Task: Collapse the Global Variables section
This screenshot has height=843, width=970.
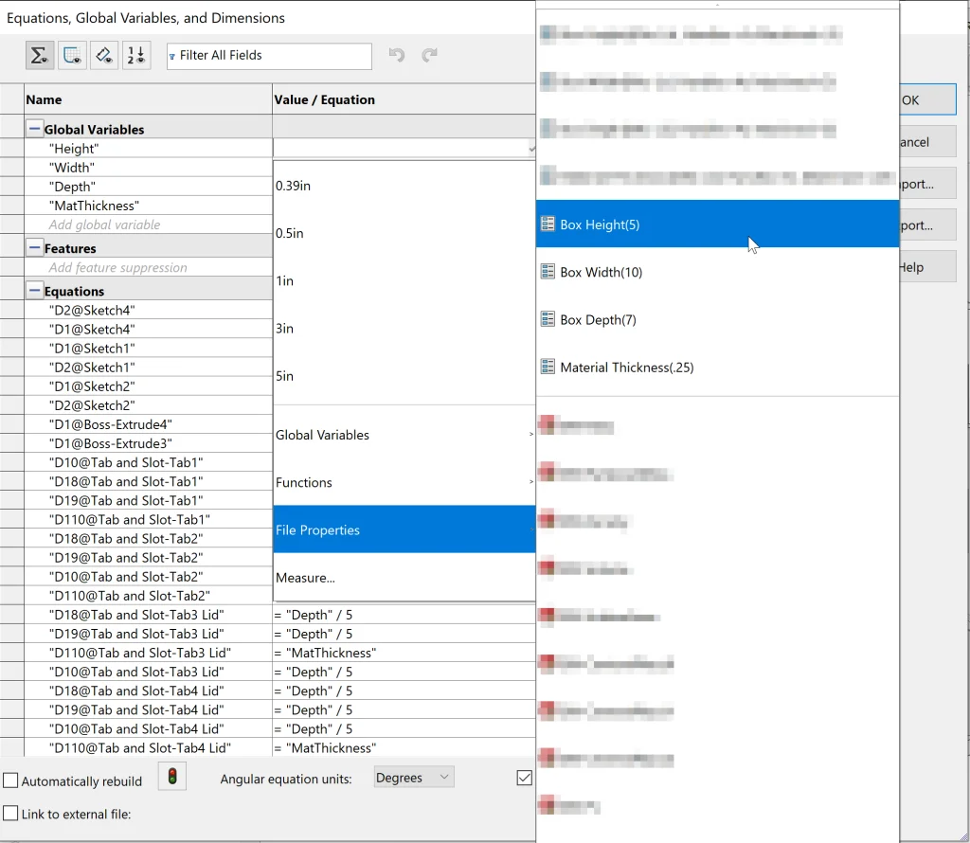Action: [x=34, y=129]
